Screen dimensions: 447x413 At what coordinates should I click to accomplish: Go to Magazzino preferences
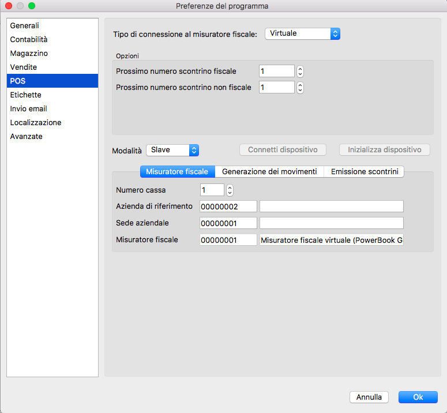coord(29,54)
